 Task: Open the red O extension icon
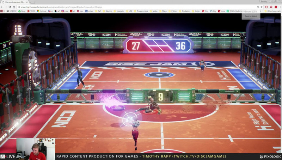[266, 7]
